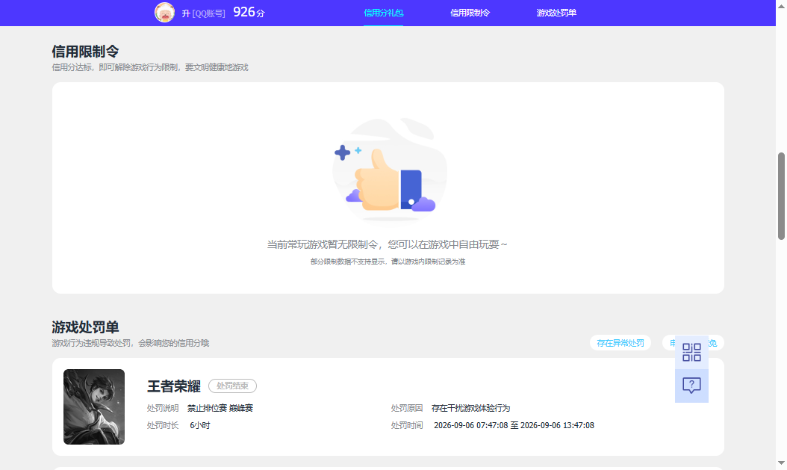This screenshot has height=470, width=787.
Task: Click the 当前常玩游戏暂无限制令 message text
Action: pyautogui.click(x=387, y=244)
